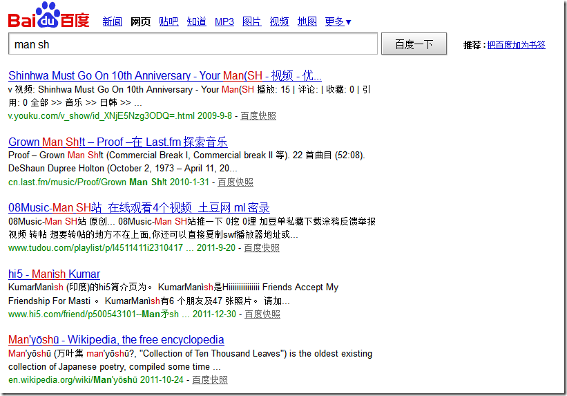Click the www.tudou.com playlist URL text
This screenshot has width=567, height=396.
96,248
